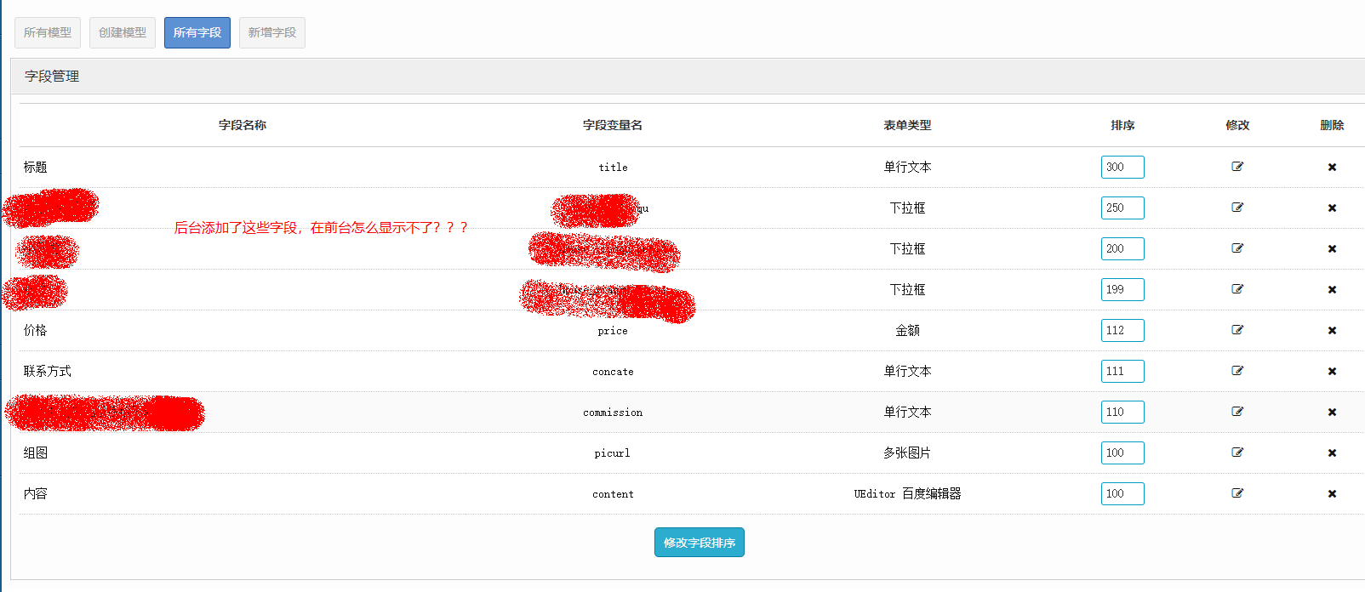Select the 所有字段 tab

pos(197,32)
